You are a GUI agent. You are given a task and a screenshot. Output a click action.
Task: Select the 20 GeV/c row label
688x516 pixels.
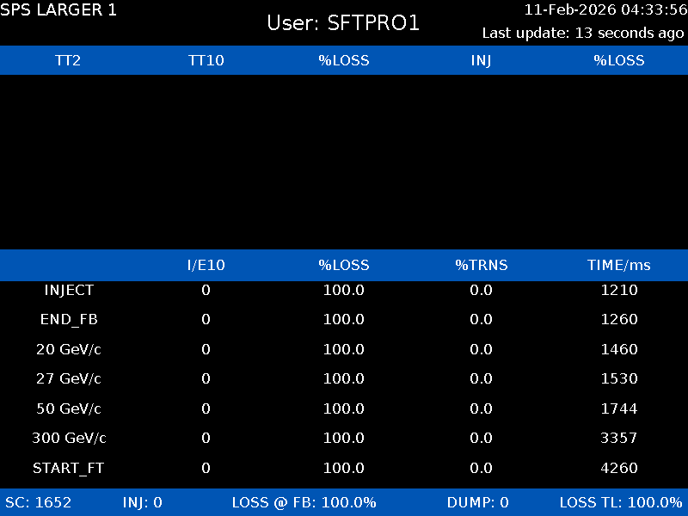point(69,350)
